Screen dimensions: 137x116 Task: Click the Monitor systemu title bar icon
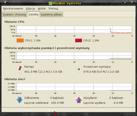pos(50,3)
